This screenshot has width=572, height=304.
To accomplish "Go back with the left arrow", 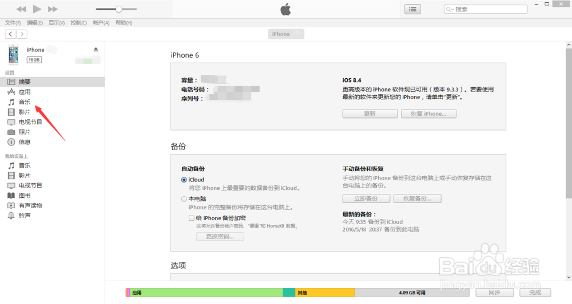I will pos(10,34).
